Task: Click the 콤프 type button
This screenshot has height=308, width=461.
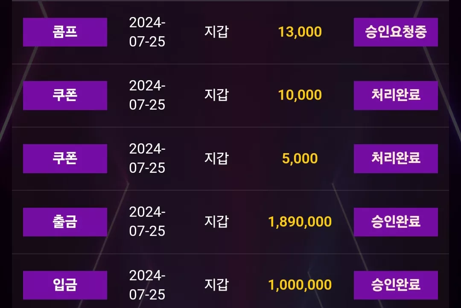Action: [x=65, y=32]
